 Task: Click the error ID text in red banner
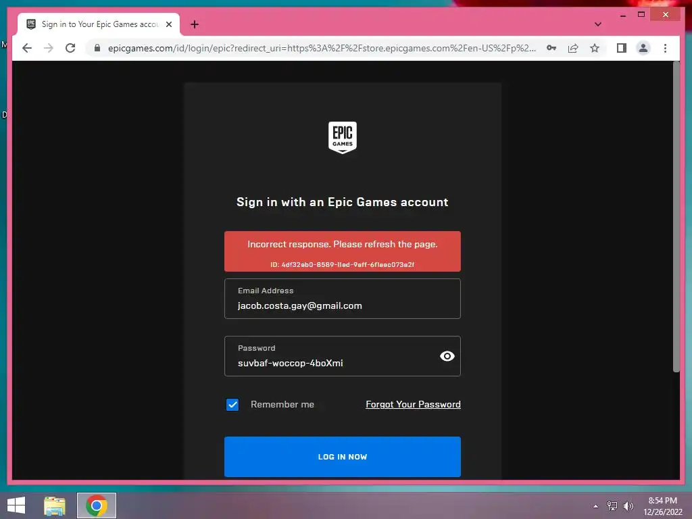point(343,265)
